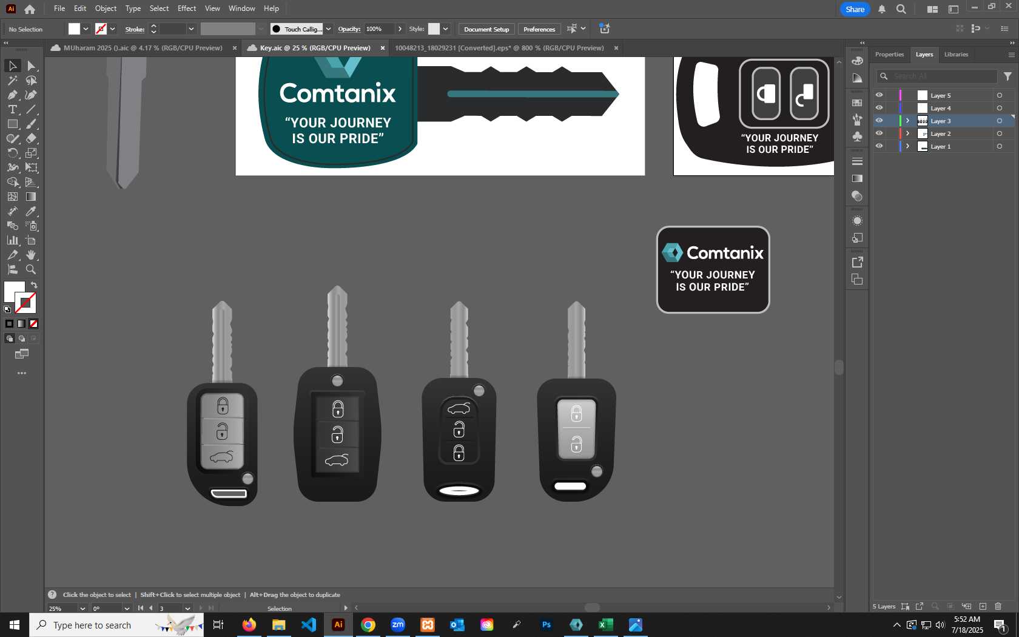Open notifications bell icon
1019x637 pixels.
tap(882, 9)
